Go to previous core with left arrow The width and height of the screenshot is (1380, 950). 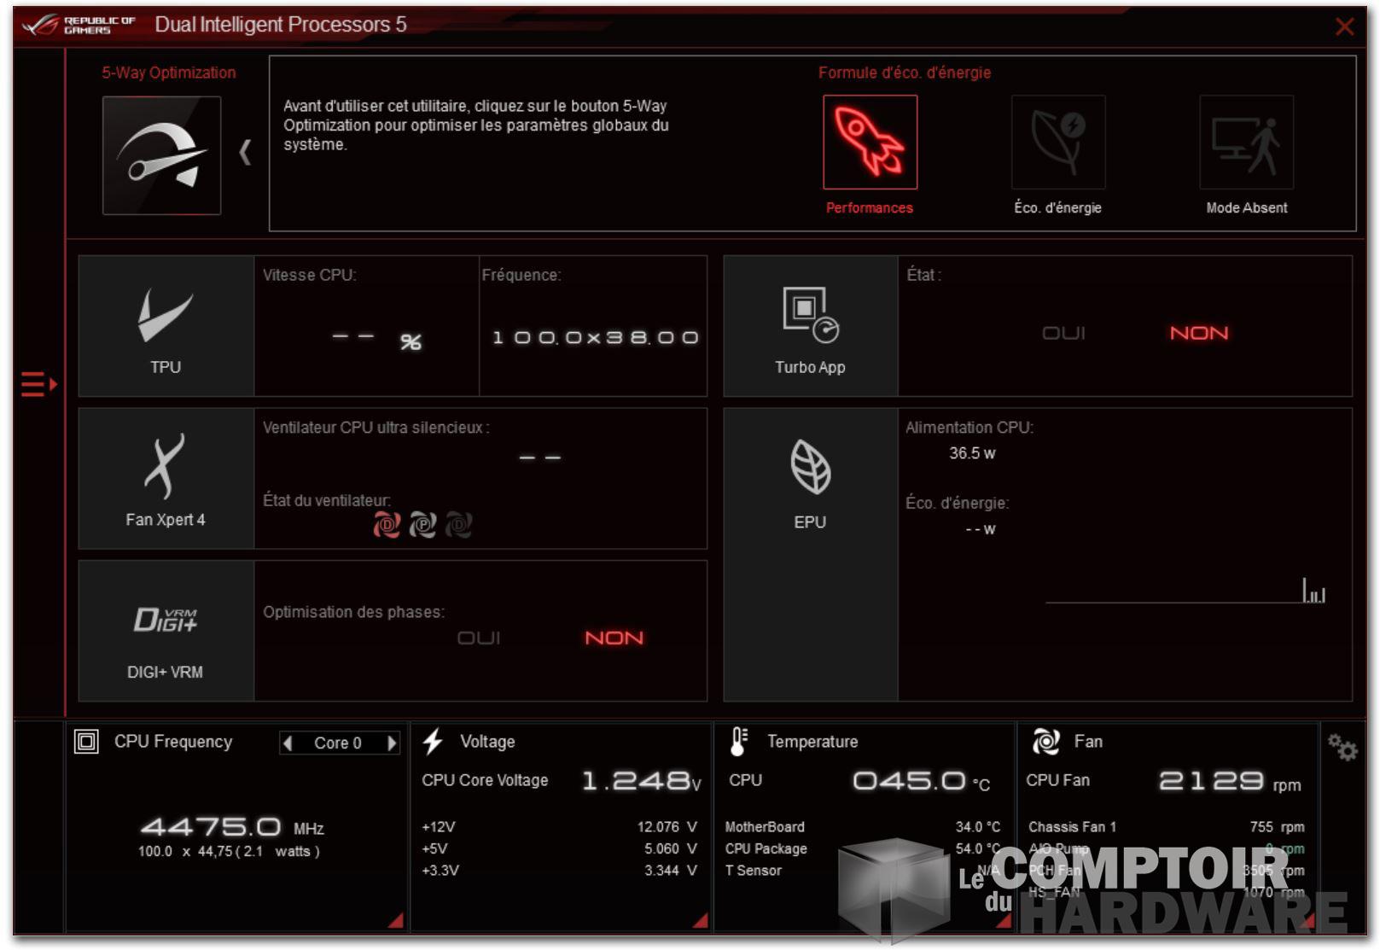288,743
